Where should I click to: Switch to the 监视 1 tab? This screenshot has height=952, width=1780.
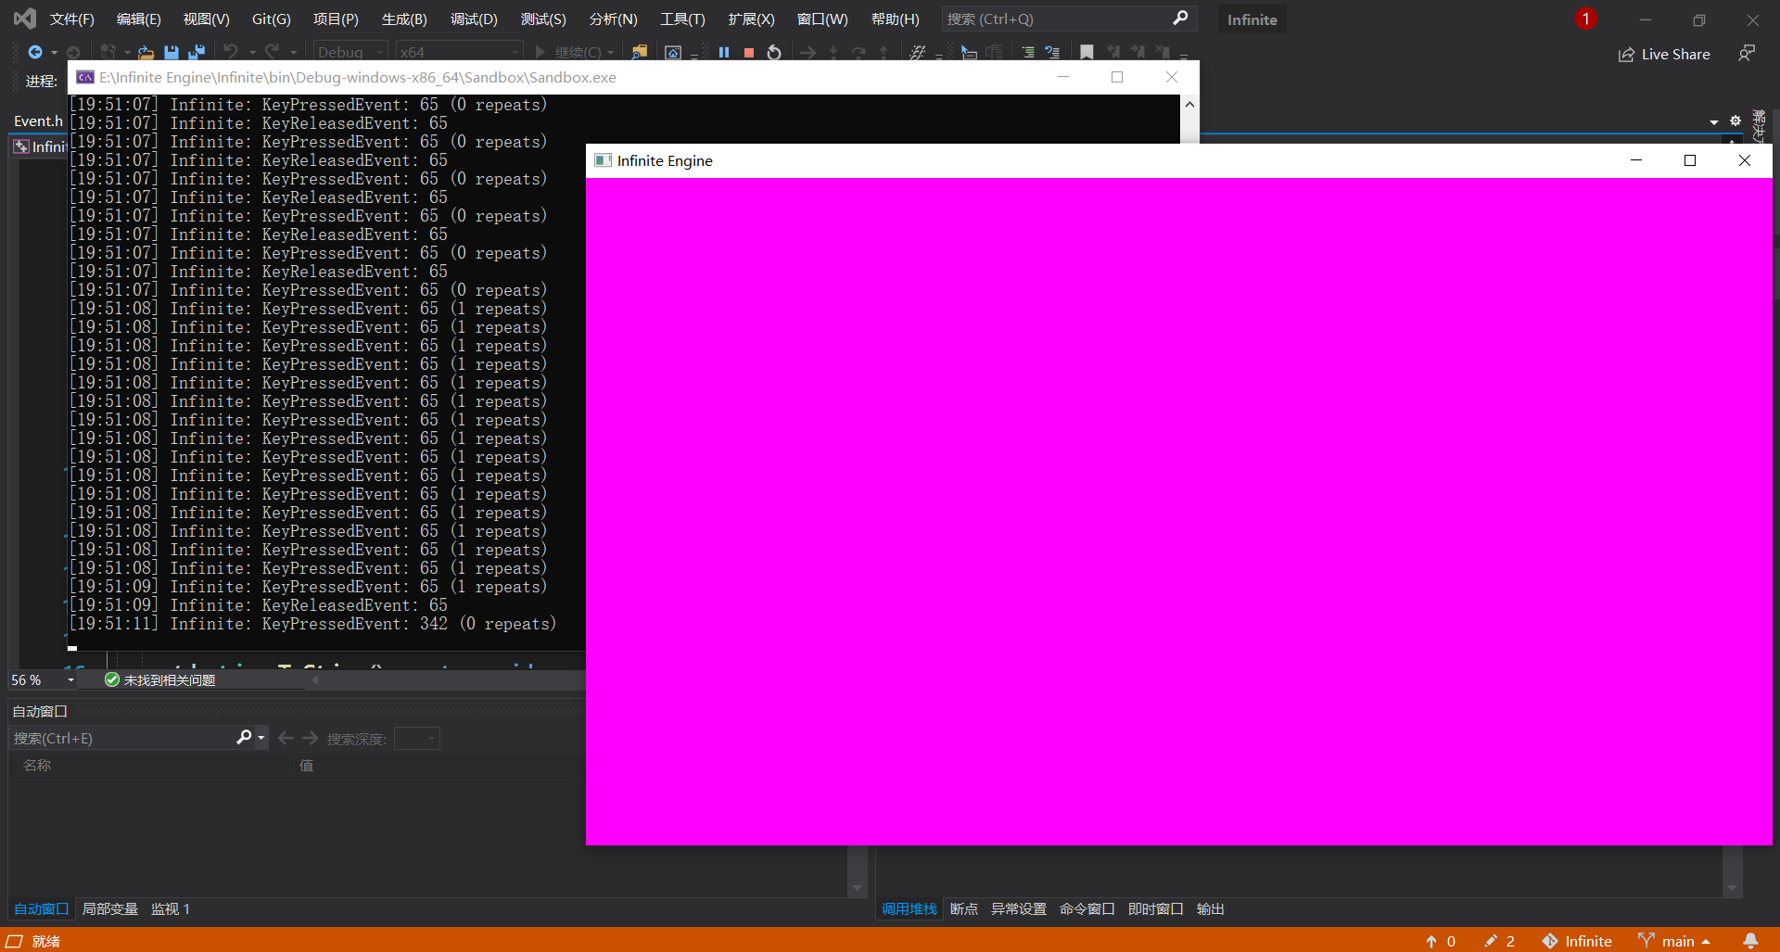pyautogui.click(x=171, y=909)
